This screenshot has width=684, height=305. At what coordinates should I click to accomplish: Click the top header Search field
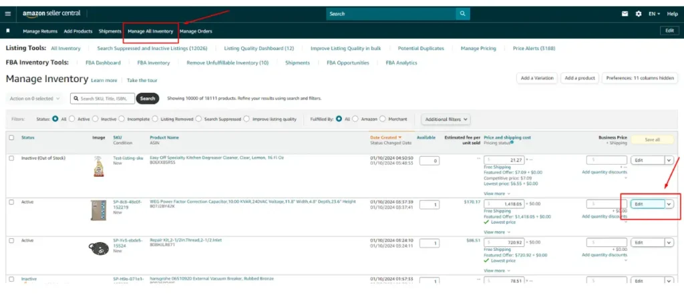click(x=391, y=13)
